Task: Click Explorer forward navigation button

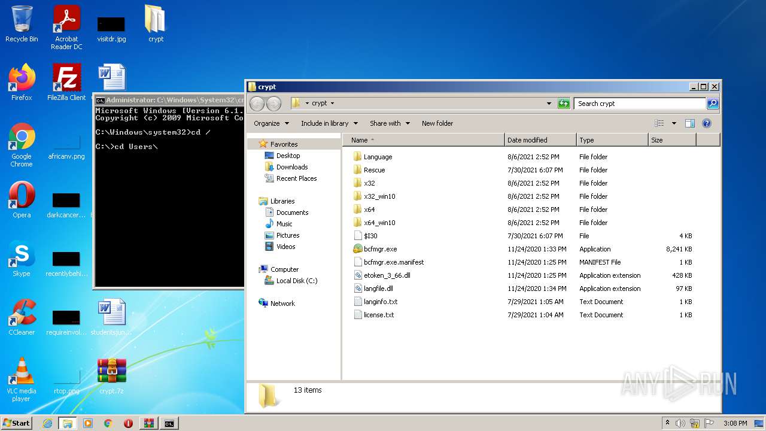Action: (273, 104)
